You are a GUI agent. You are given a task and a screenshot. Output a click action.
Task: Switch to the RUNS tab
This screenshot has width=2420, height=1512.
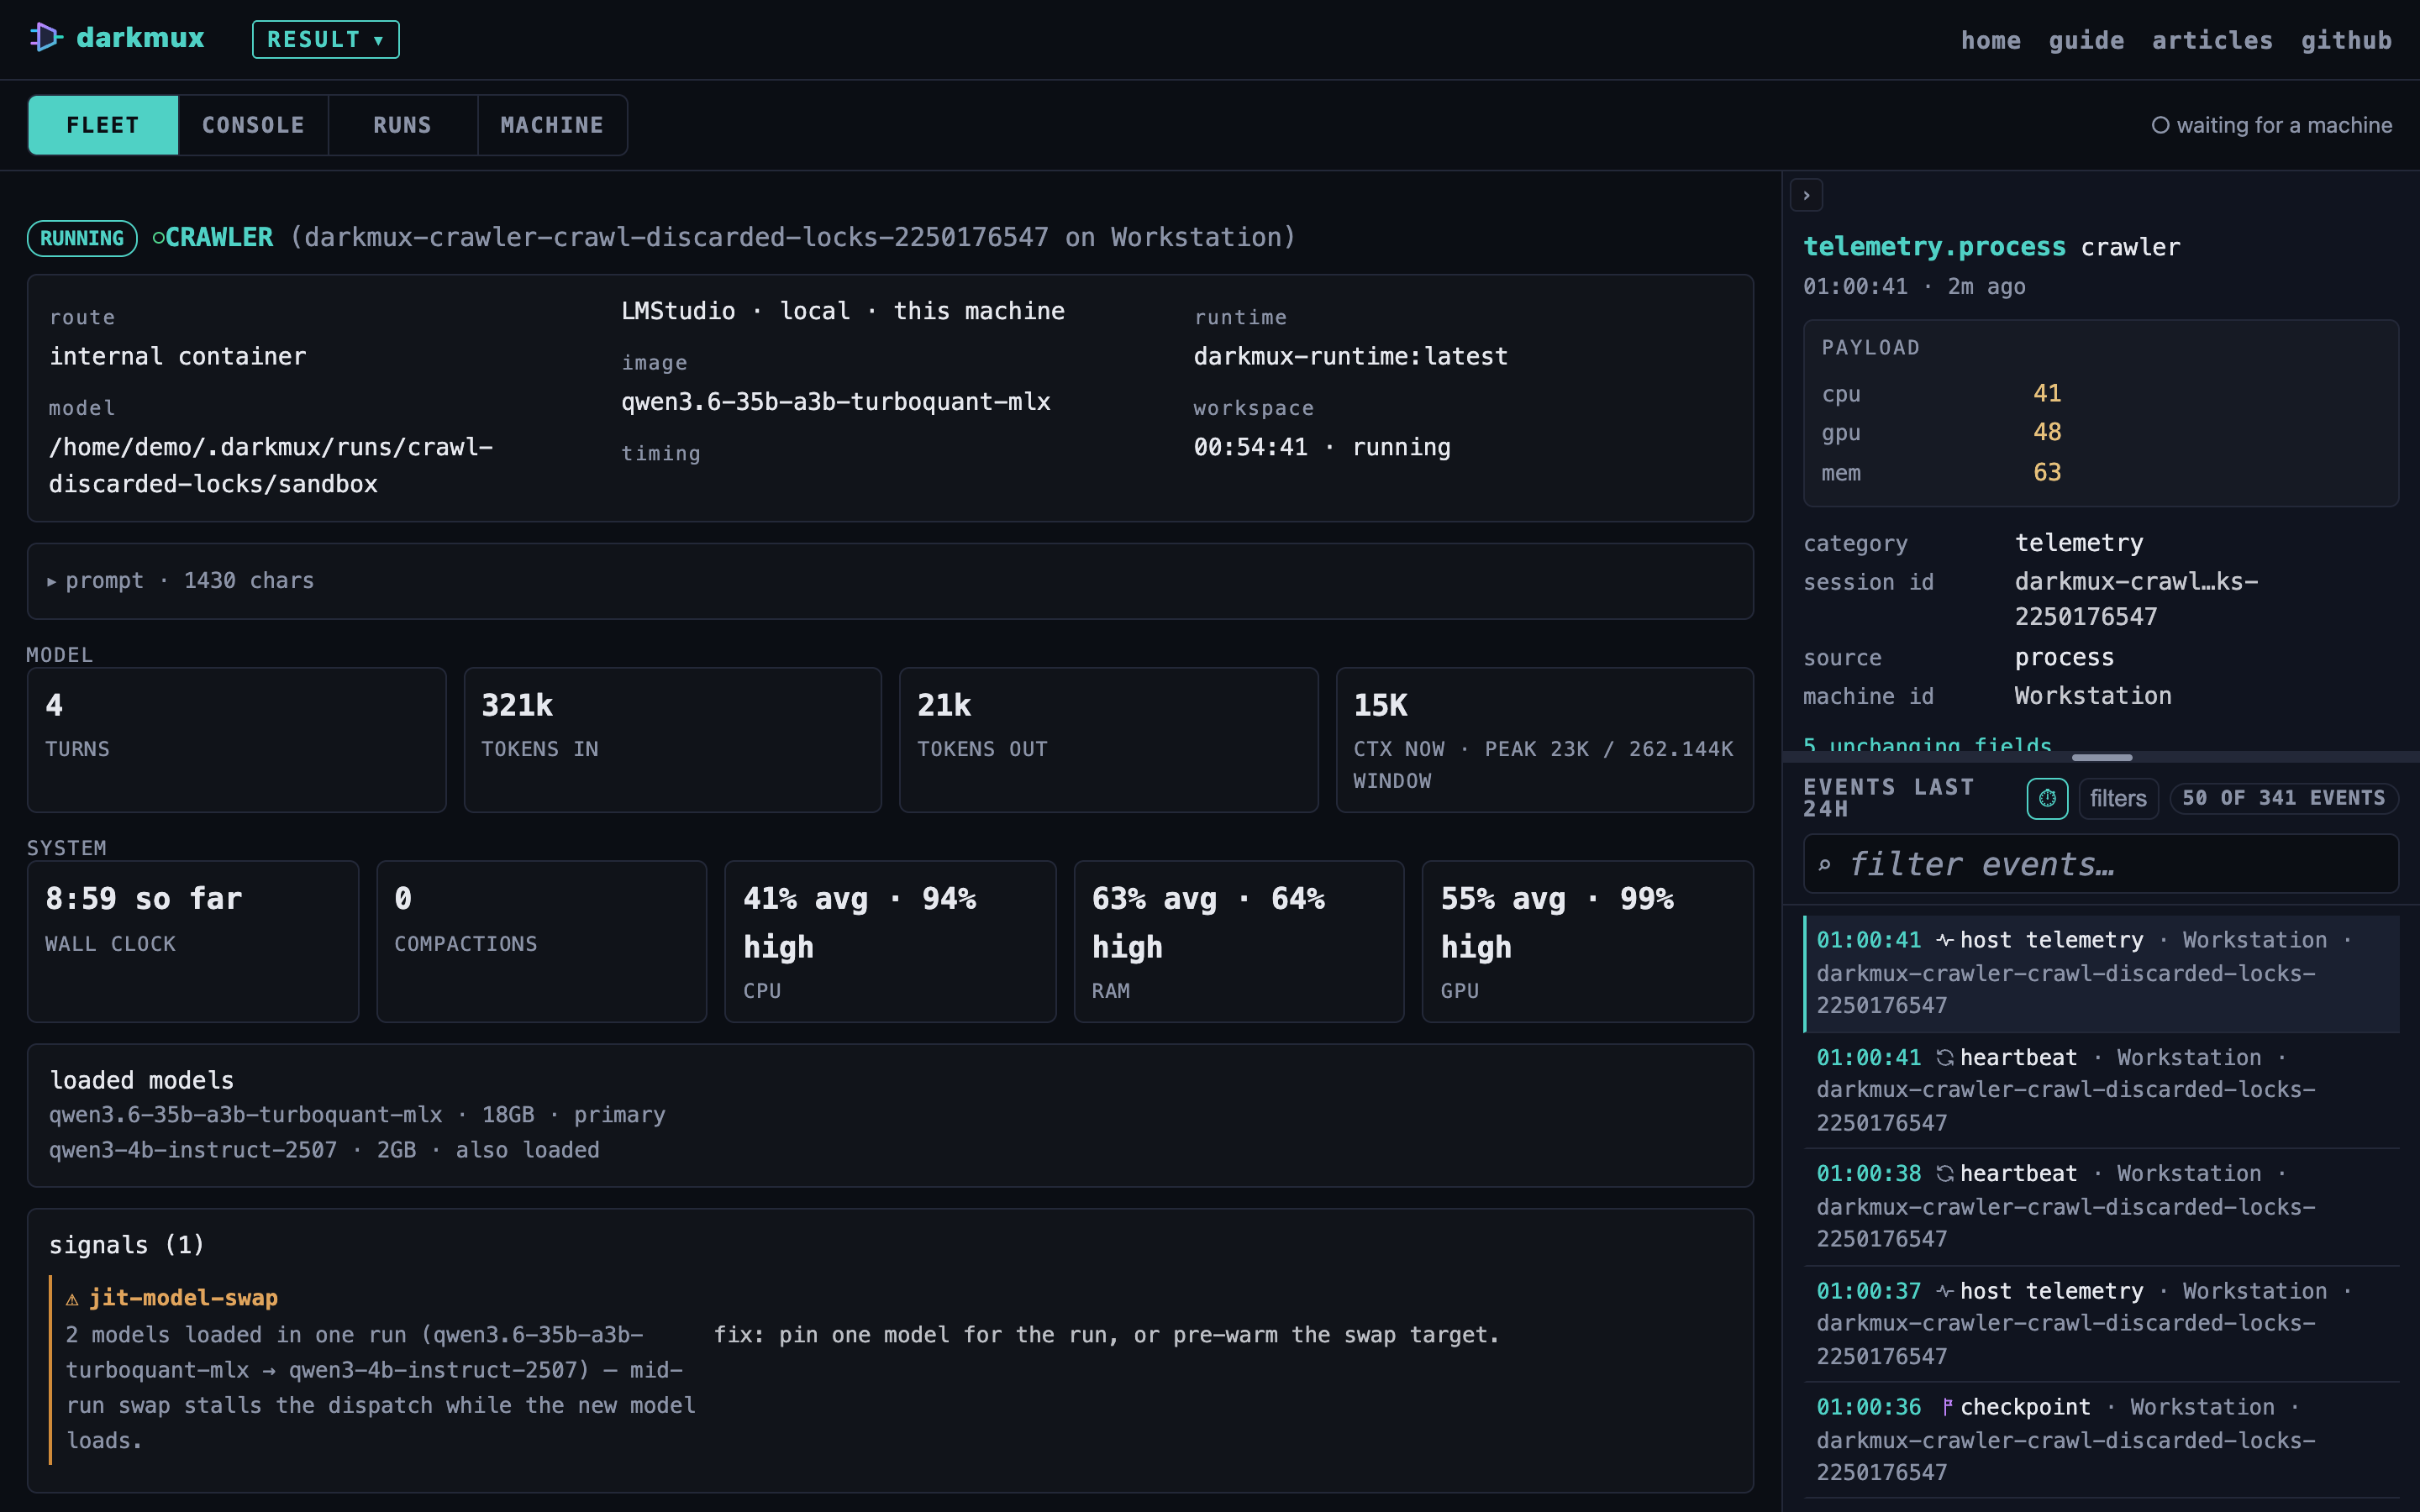403,125
